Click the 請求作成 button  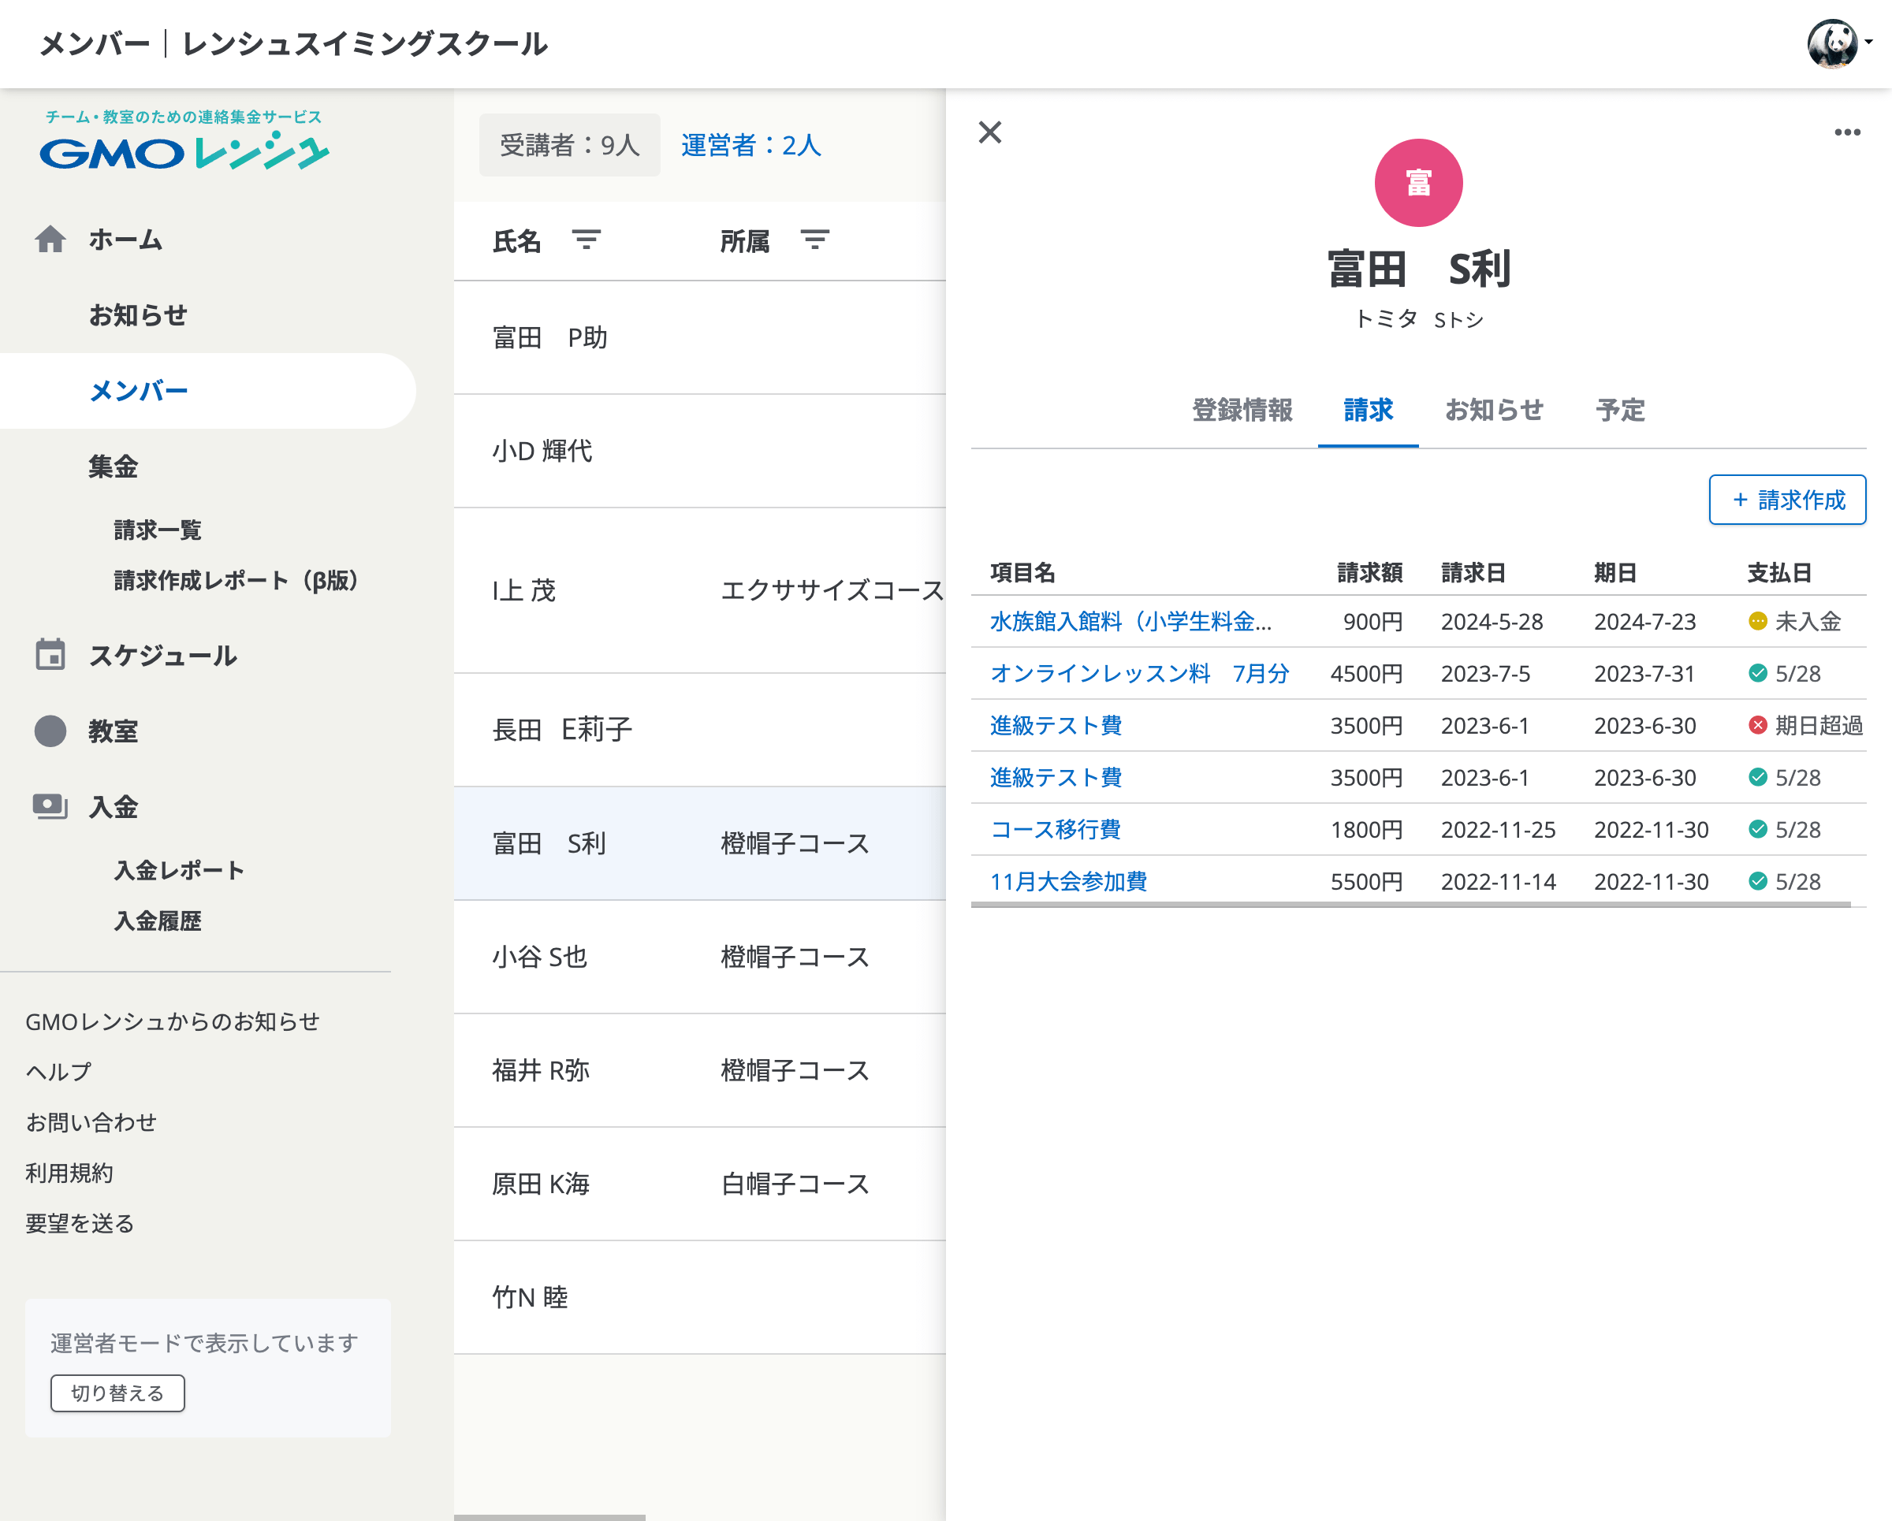tap(1786, 500)
